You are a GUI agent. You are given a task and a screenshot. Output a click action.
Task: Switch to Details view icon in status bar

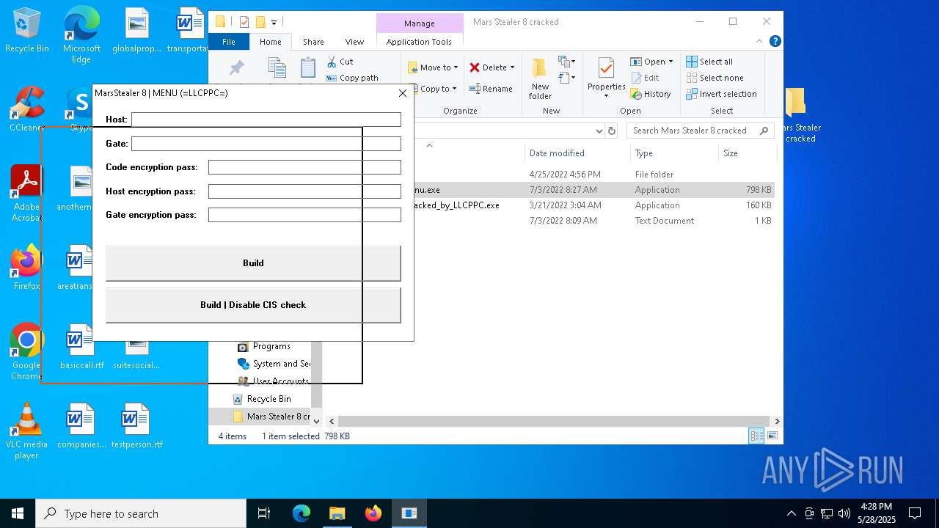click(x=756, y=436)
